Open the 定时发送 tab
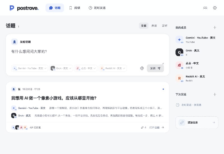This screenshot has height=154, width=224. (97, 8)
